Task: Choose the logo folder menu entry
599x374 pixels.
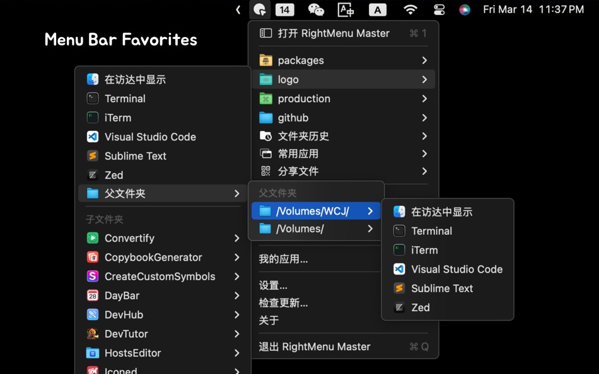Action: pos(344,79)
